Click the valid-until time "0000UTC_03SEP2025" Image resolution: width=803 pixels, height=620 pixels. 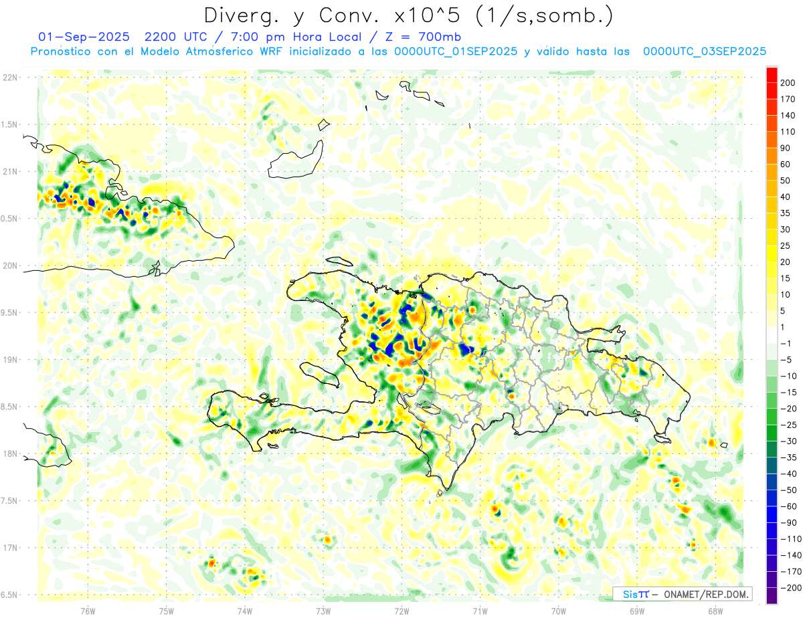705,51
